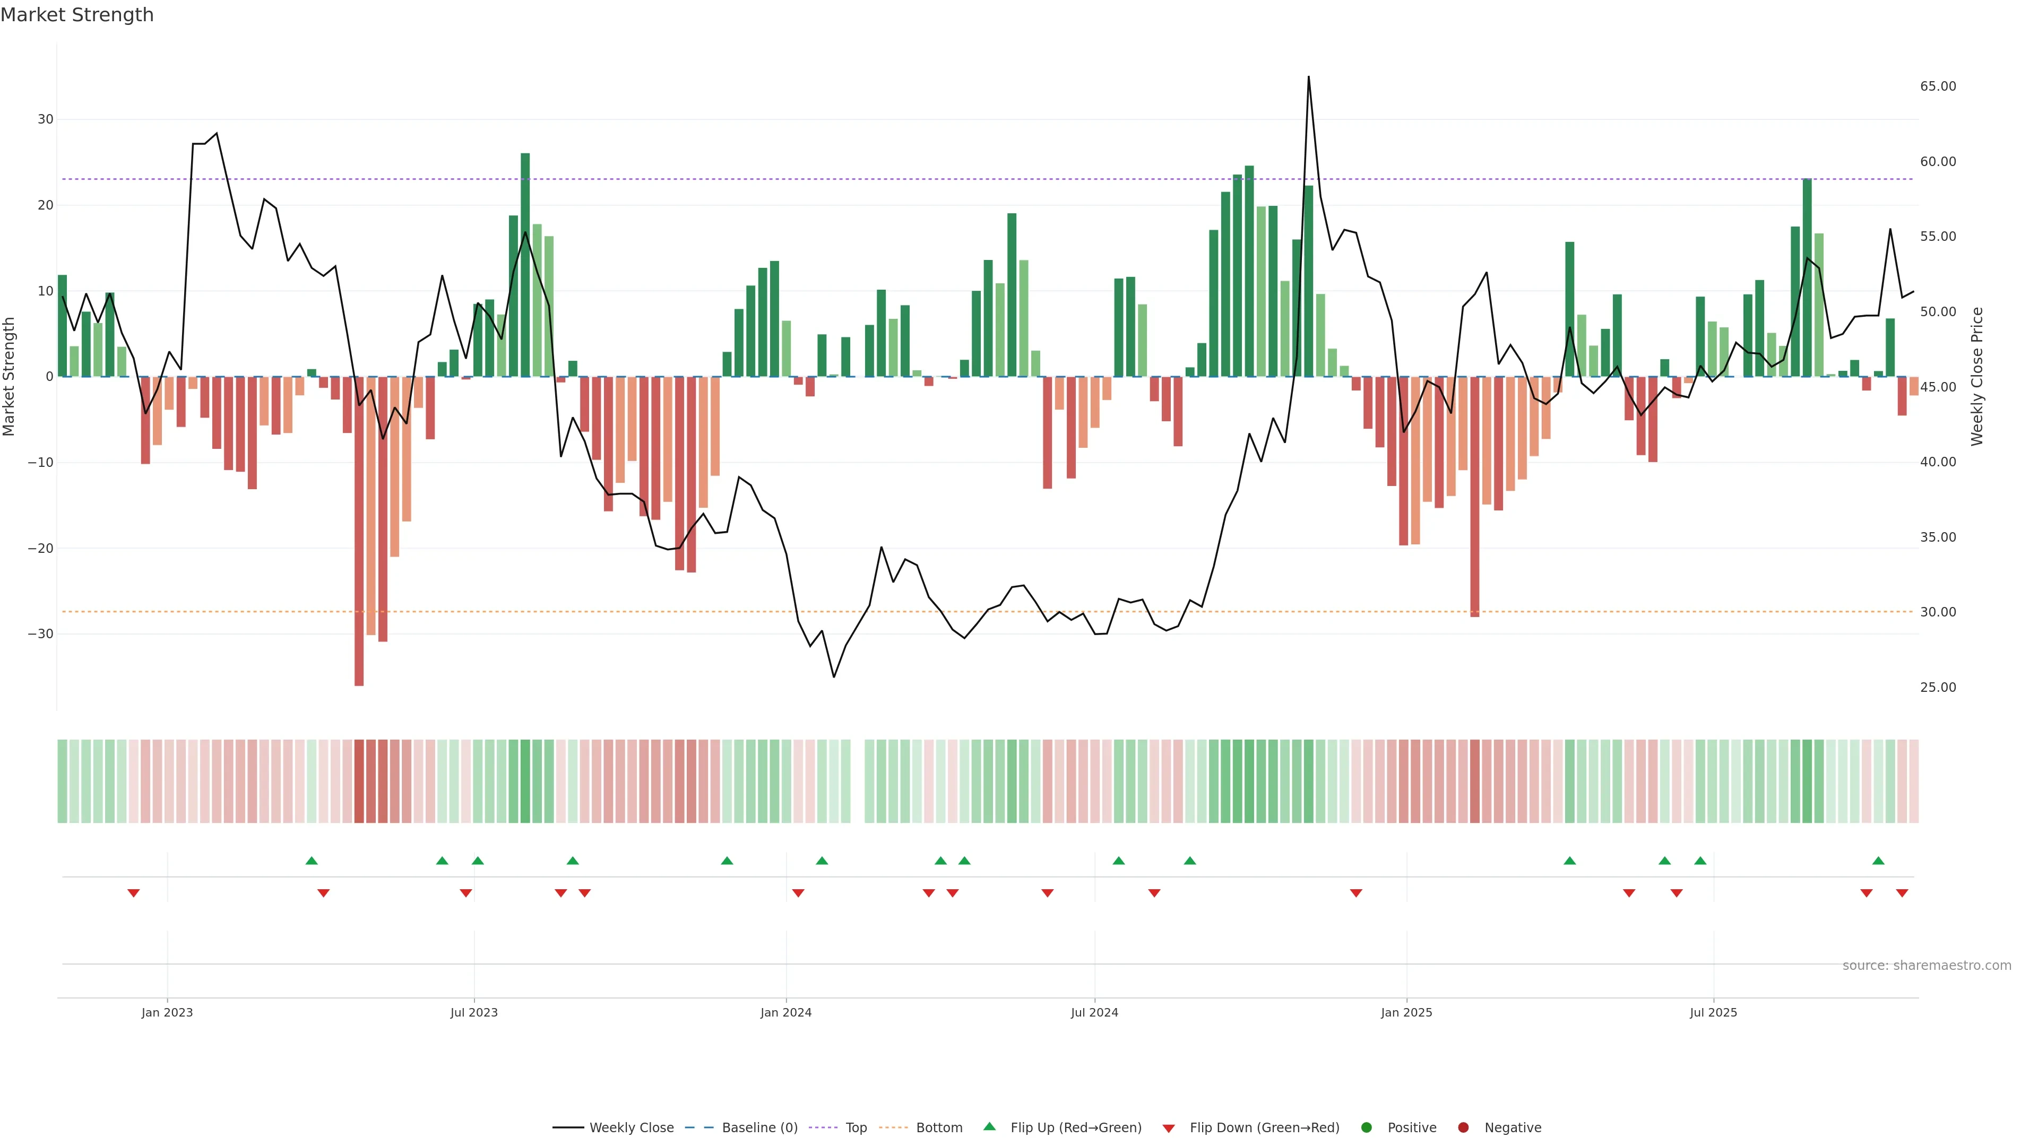This screenshot has width=2038, height=1146.
Task: Click the first green flip-up triangle marker
Action: 312,861
